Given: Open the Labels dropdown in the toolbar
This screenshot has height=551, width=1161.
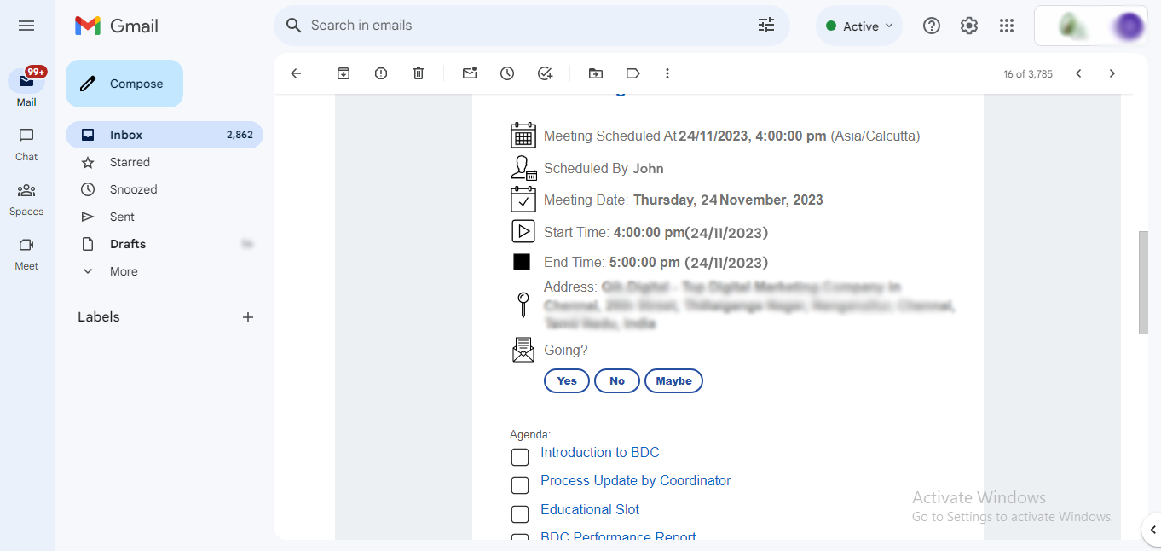Looking at the screenshot, I should pos(632,73).
